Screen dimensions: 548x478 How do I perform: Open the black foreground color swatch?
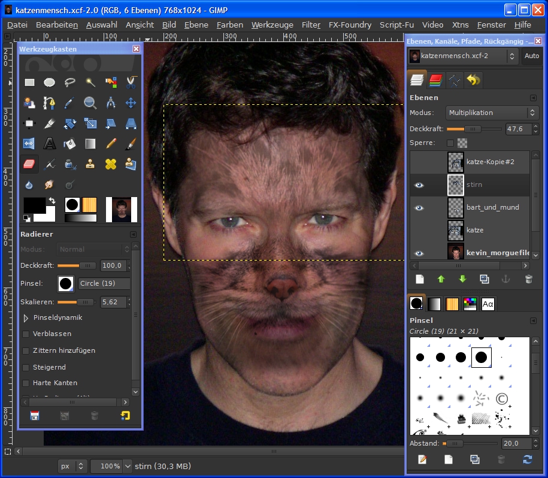tap(34, 205)
